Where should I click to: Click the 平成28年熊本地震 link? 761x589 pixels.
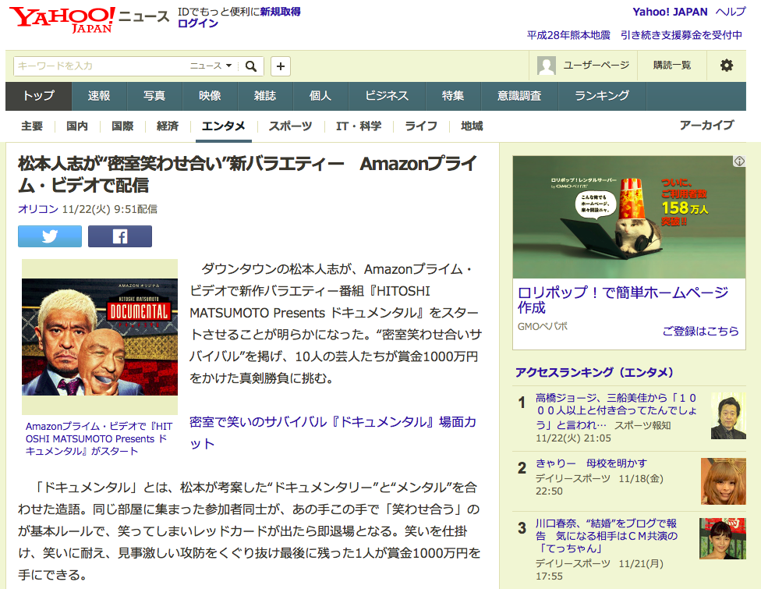click(x=568, y=35)
